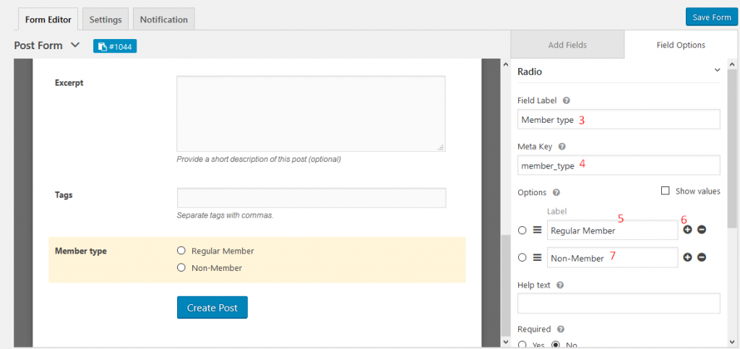Click 'Separate tags with commas.' hint text
Viewport: 740px width, 349px height.
click(x=225, y=215)
